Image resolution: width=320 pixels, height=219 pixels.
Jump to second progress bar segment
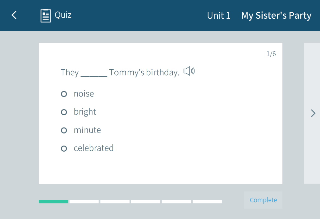point(84,202)
